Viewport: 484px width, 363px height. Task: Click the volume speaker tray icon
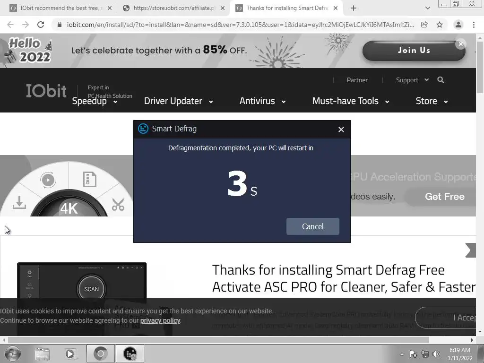click(x=436, y=354)
